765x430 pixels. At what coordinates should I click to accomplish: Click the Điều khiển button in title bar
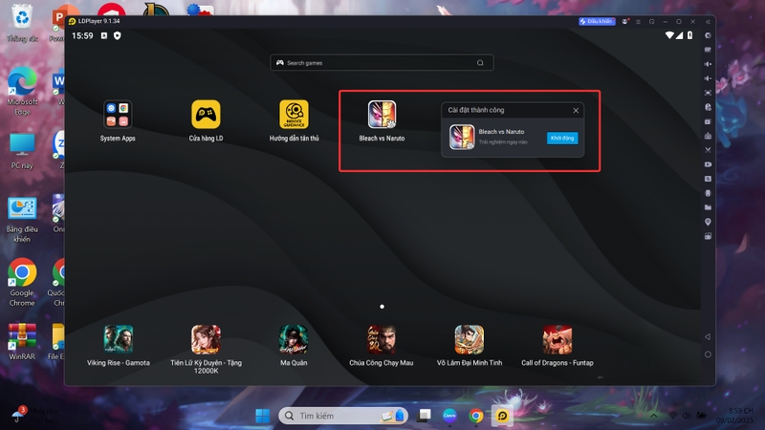(x=597, y=21)
